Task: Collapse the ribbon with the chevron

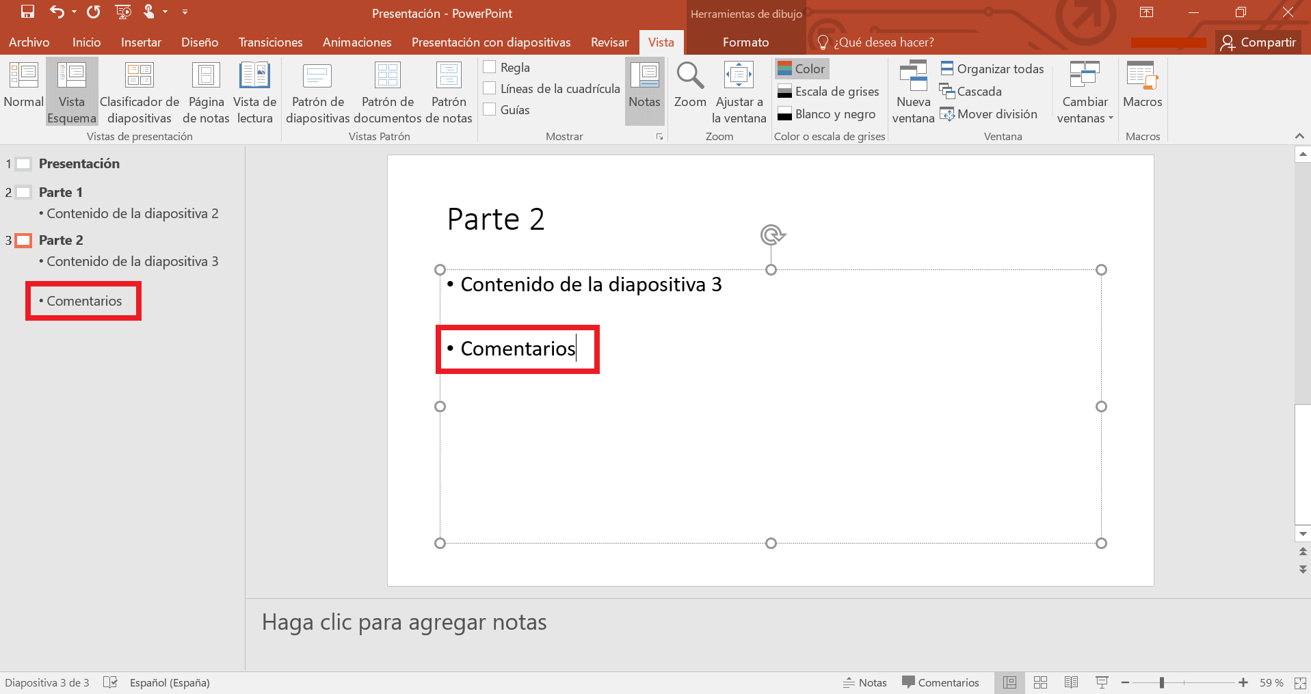Action: click(1299, 136)
